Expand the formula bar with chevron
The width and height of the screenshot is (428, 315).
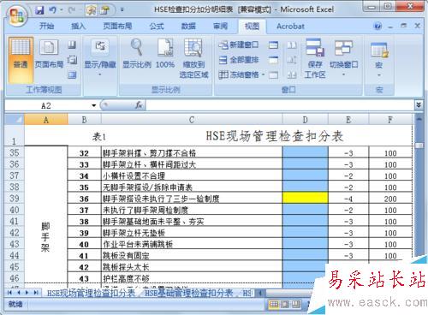point(419,105)
